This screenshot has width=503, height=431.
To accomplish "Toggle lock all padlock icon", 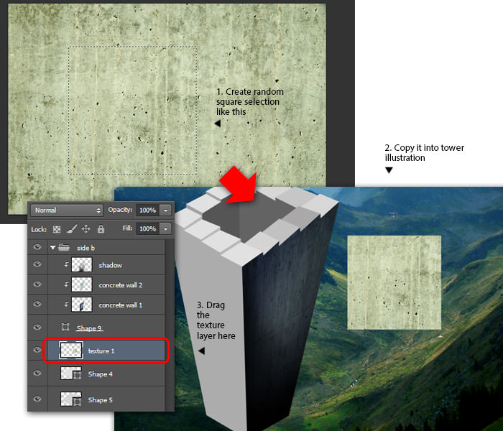I will 101,229.
